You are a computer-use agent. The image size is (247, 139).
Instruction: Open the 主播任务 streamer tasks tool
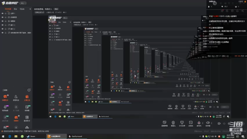coord(27,98)
